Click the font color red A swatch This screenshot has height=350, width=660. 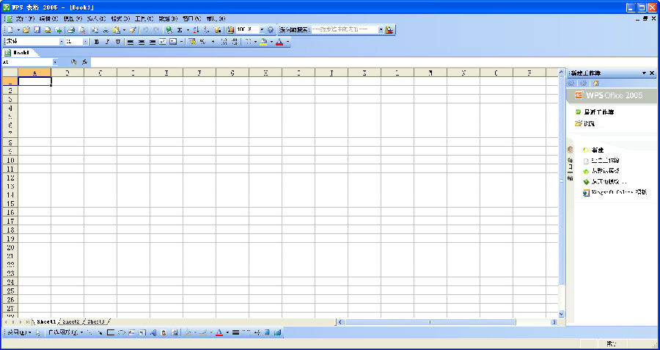click(279, 42)
